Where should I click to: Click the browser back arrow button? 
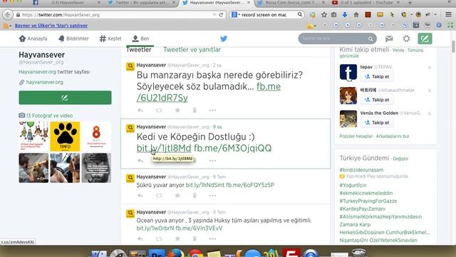click(8, 14)
